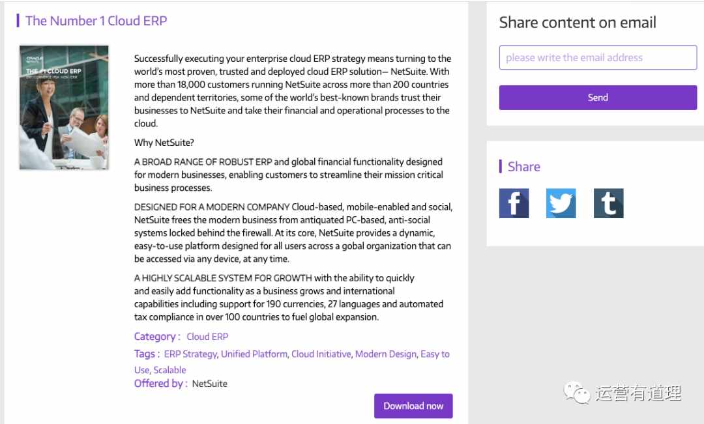Click the Download now button

[x=413, y=406]
